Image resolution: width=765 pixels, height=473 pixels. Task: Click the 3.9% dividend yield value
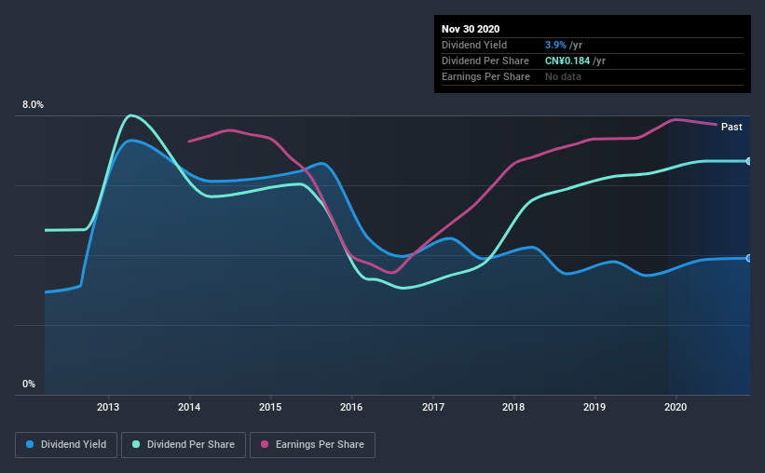[x=555, y=45]
